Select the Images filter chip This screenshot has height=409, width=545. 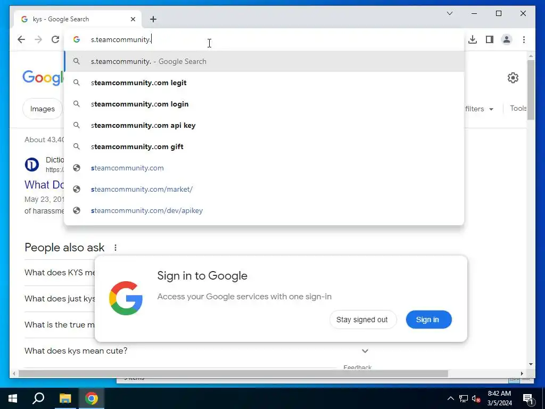[x=43, y=109]
